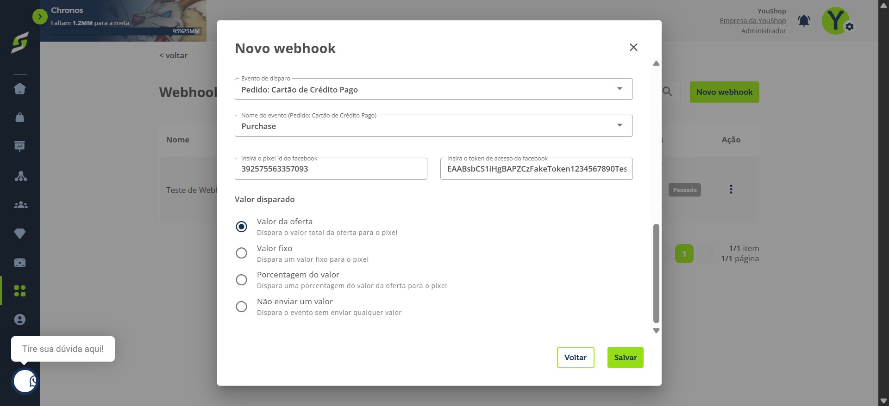Image resolution: width=889 pixels, height=406 pixels.
Task: Open the Empresa da YouShop link
Action: pos(753,21)
